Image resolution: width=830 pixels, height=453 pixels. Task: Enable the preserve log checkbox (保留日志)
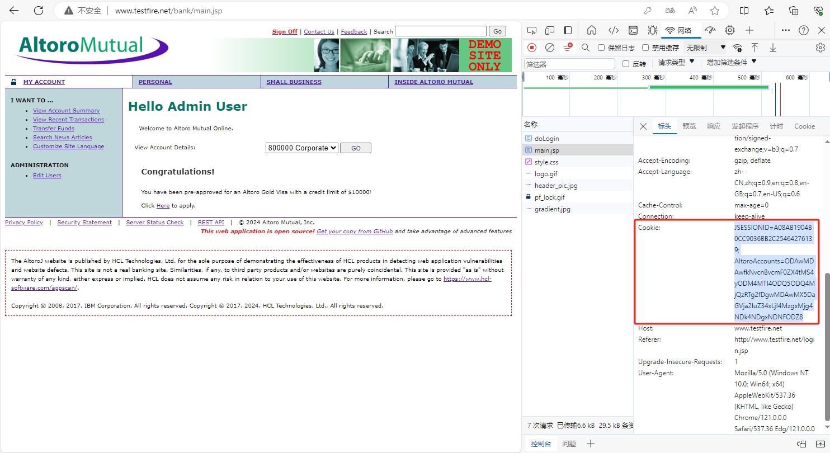(601, 48)
